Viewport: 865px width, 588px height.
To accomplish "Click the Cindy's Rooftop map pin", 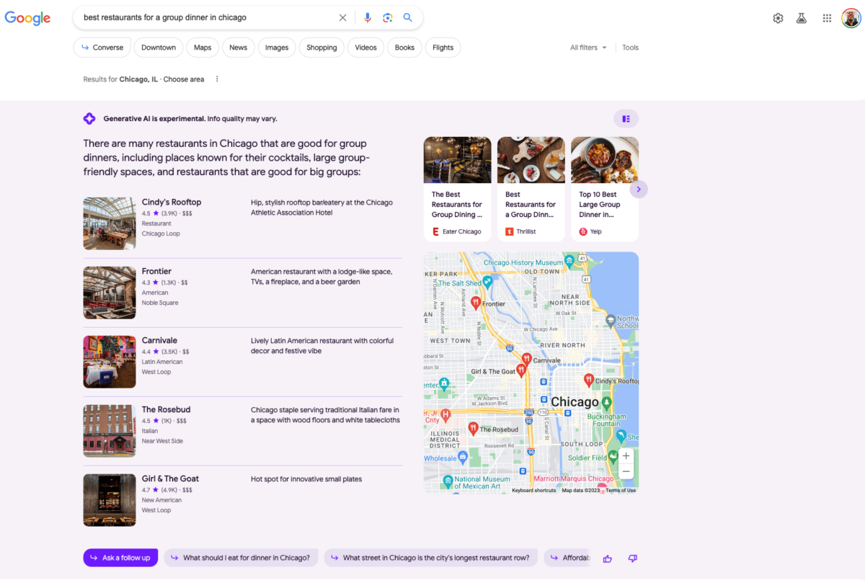I will 589,379.
